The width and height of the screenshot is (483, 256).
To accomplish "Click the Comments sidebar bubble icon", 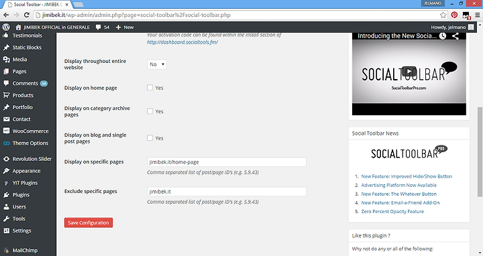I will (6, 83).
